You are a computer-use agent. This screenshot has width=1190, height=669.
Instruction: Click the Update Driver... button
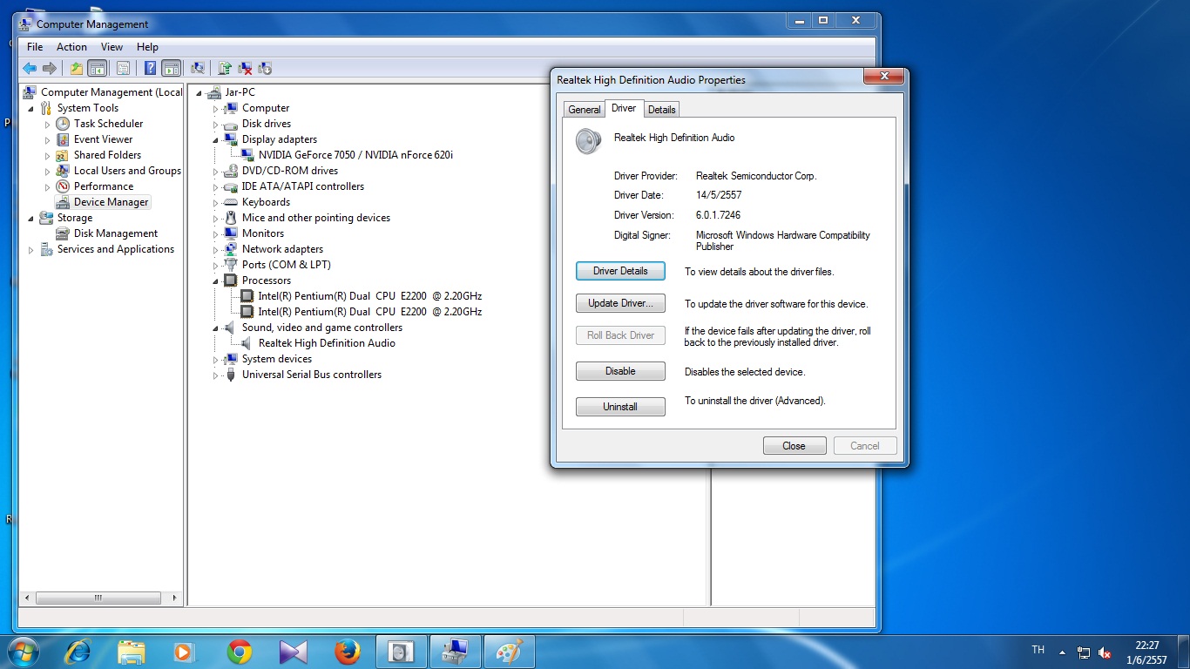tap(620, 304)
